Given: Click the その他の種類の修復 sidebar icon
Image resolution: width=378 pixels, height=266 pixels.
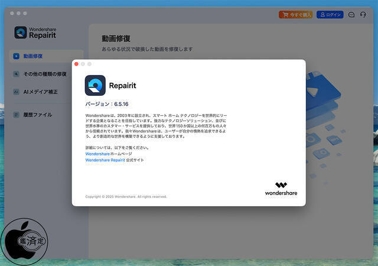Looking at the screenshot, I should (x=16, y=74).
